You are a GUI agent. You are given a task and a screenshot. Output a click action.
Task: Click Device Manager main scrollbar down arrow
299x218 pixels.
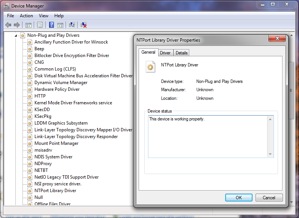292,202
